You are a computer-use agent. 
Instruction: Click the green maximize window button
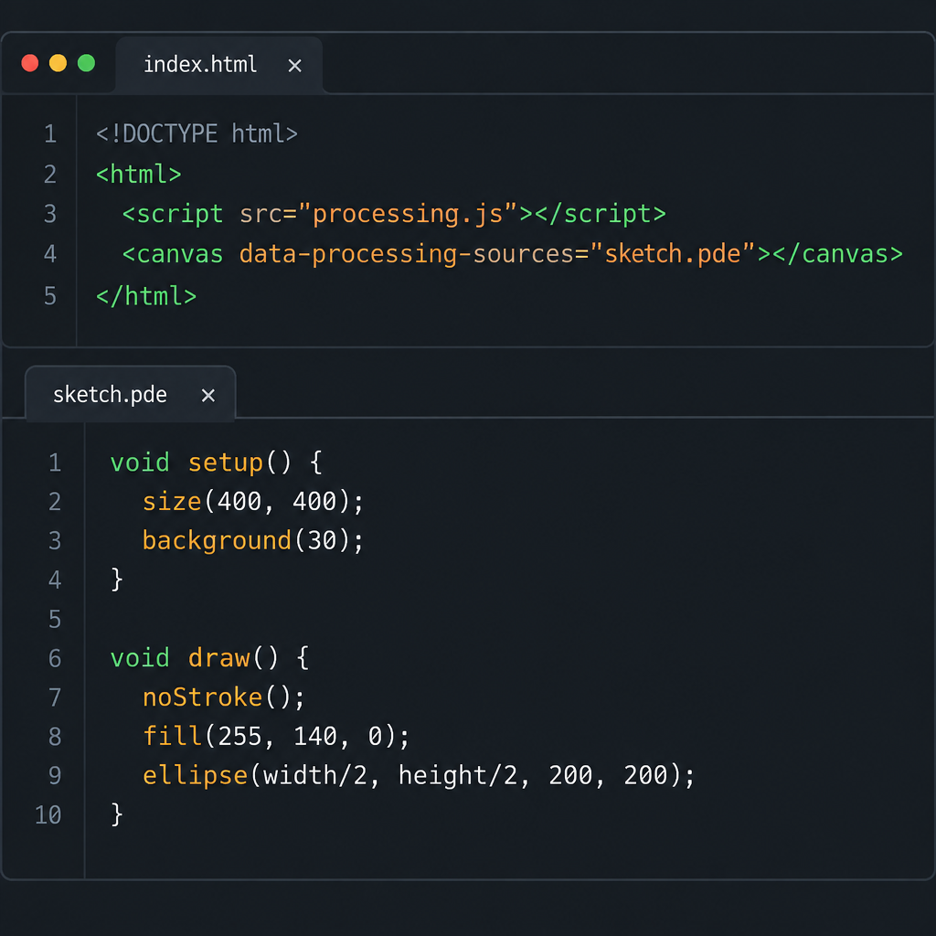click(x=87, y=63)
